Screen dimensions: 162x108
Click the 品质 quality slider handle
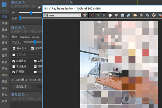20,18
